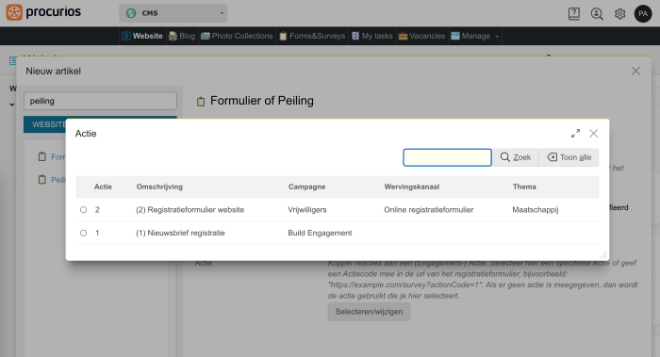Sort by Thema column header
660x357 pixels.
click(x=524, y=187)
